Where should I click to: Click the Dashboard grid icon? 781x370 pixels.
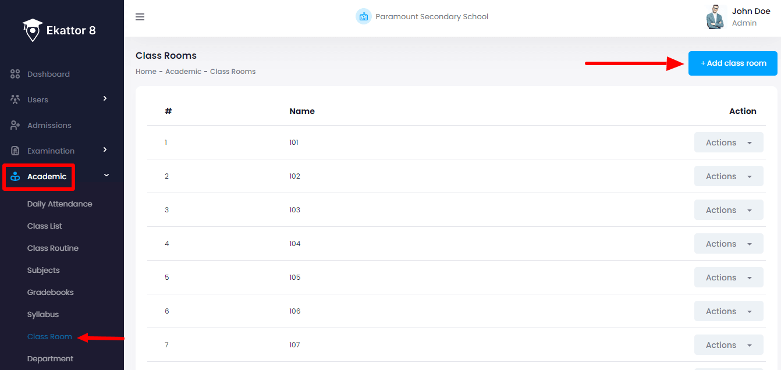(x=15, y=74)
